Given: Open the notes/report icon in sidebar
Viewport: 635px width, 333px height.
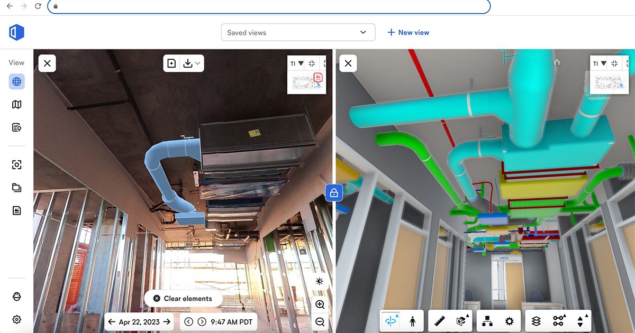Looking at the screenshot, I should [16, 127].
